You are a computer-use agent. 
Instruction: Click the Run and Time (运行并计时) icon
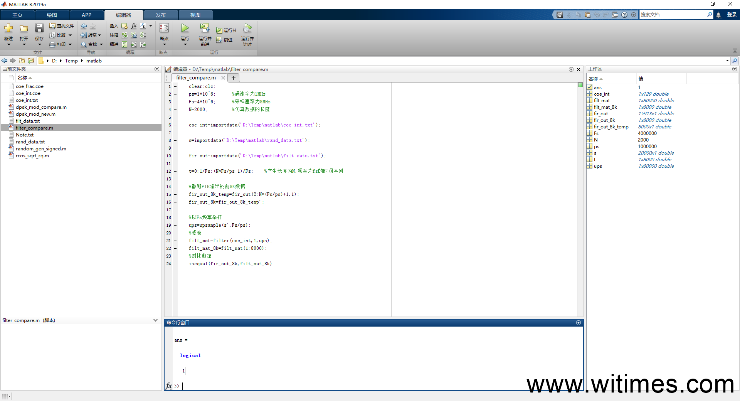(x=247, y=28)
